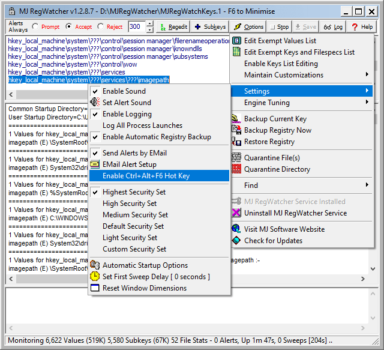Click the Options lightning icon
Image resolution: width=384 pixels, height=350 pixels.
[238, 27]
